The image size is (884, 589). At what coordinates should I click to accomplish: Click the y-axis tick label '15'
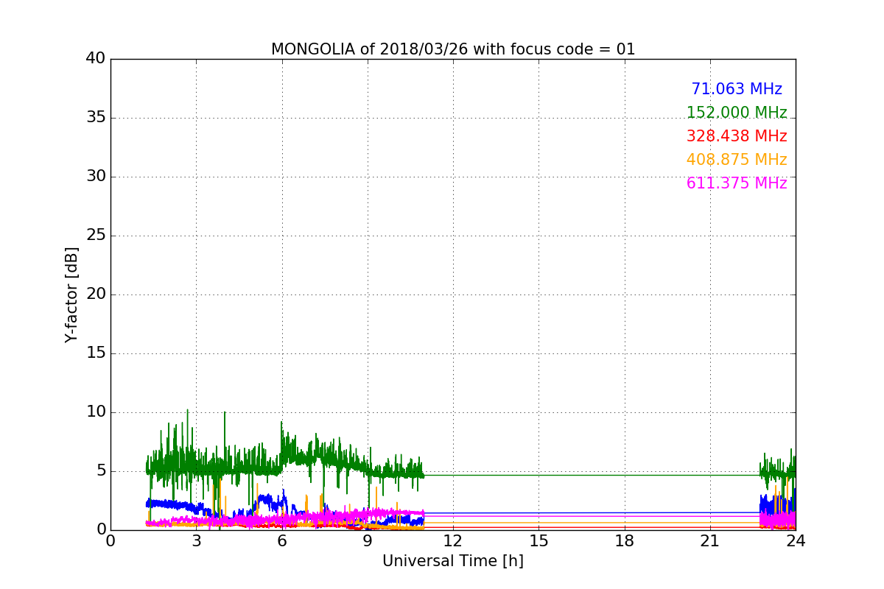(96, 353)
